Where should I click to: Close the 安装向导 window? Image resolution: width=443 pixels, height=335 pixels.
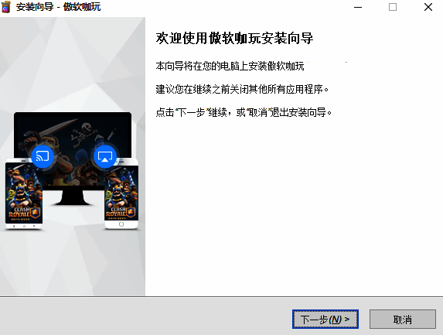428,7
